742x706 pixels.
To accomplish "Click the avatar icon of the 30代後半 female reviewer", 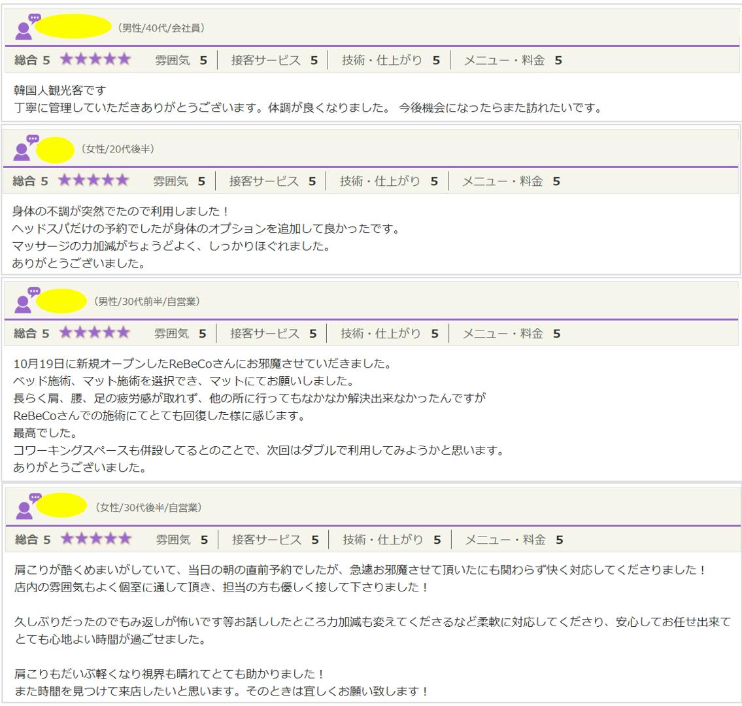I will [27, 506].
